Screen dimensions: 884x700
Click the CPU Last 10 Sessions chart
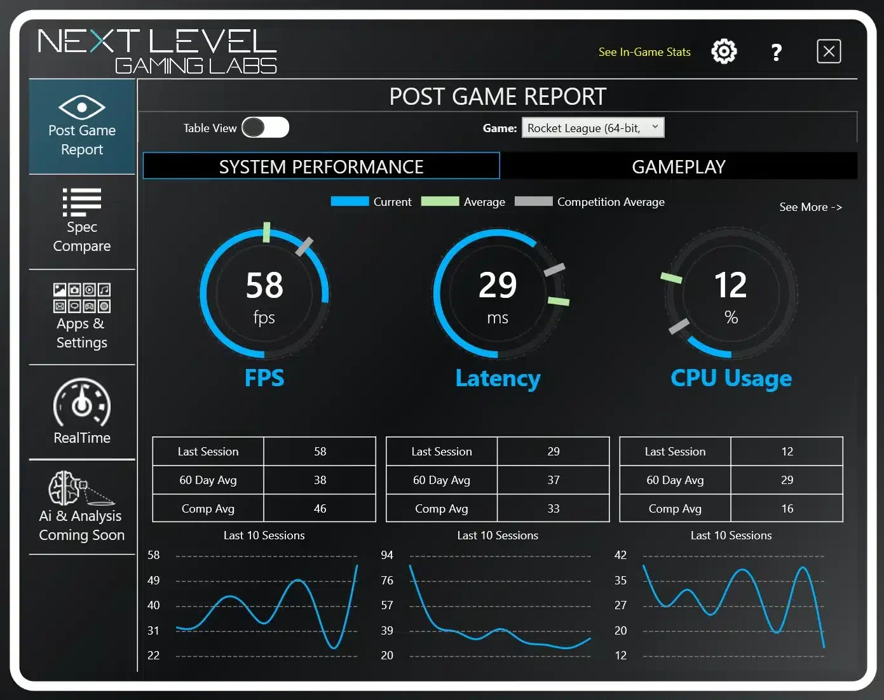[733, 605]
